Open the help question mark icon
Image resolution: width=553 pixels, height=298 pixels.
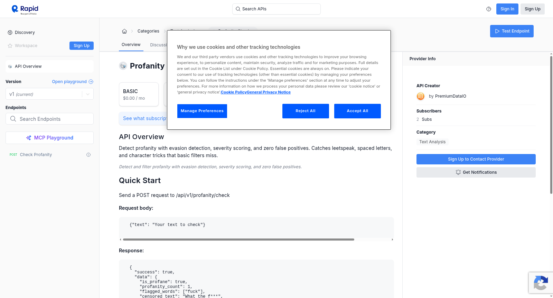(x=489, y=9)
